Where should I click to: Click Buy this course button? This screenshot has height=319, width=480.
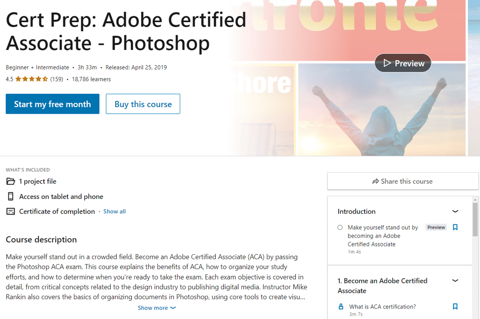[x=143, y=104]
